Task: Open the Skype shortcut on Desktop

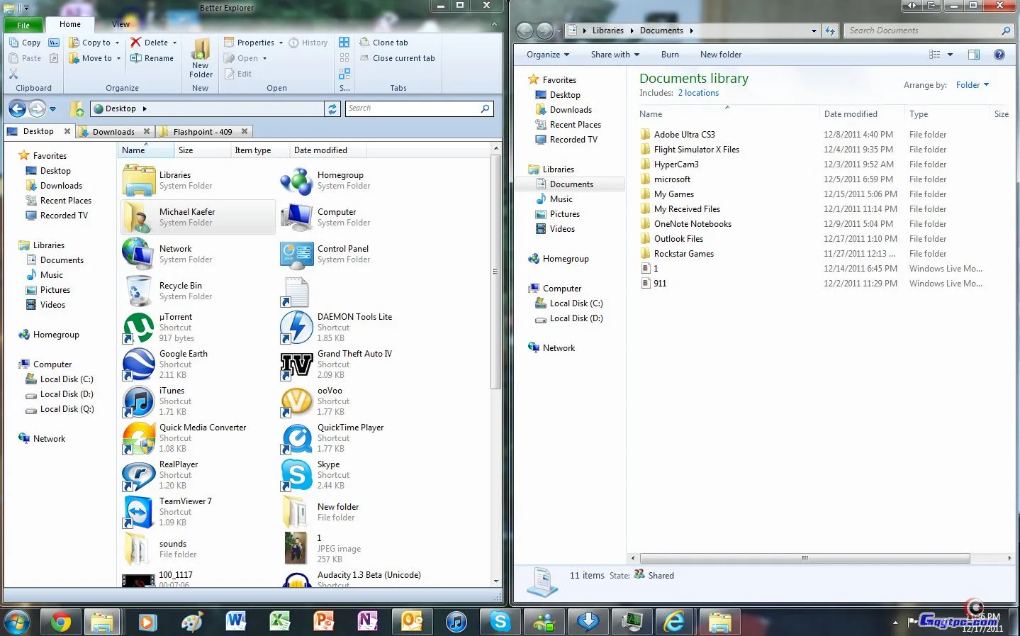Action: [297, 475]
